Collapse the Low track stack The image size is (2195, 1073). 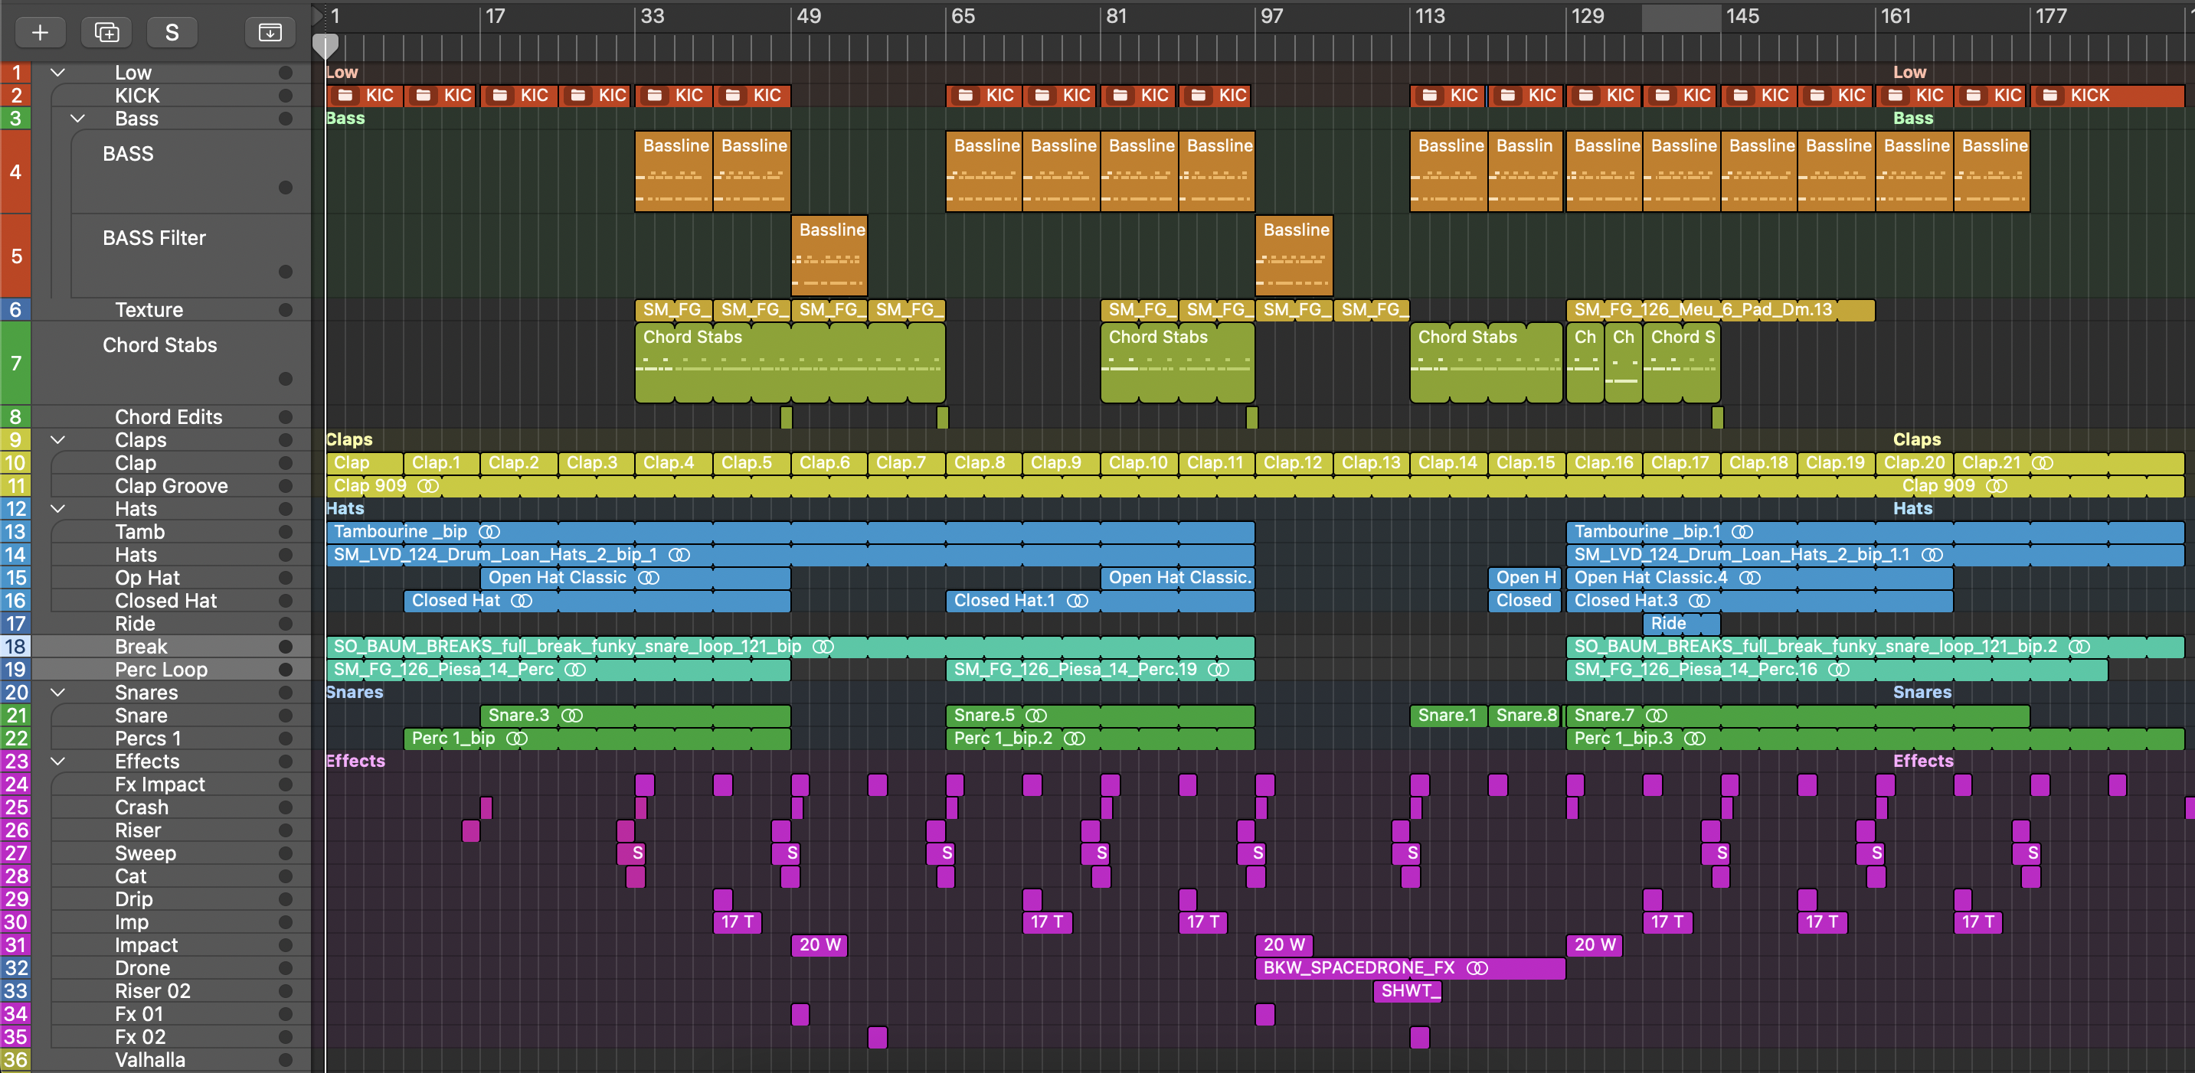tap(58, 73)
